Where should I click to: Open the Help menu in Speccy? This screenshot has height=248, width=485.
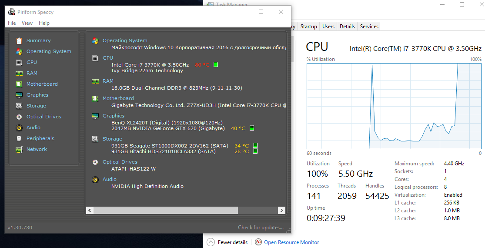coord(44,23)
